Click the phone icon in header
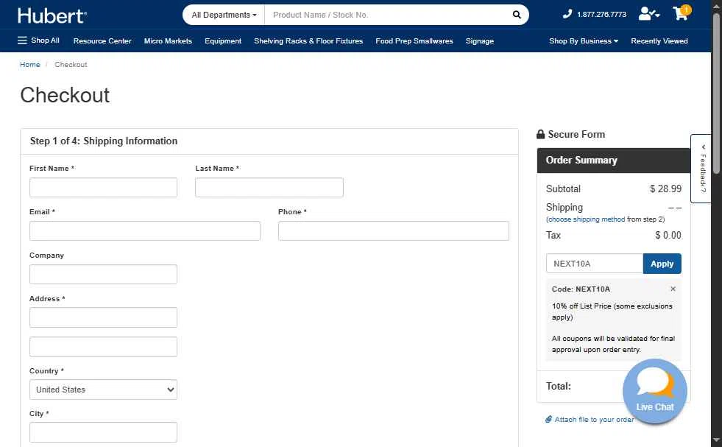This screenshot has height=447, width=722. (567, 14)
